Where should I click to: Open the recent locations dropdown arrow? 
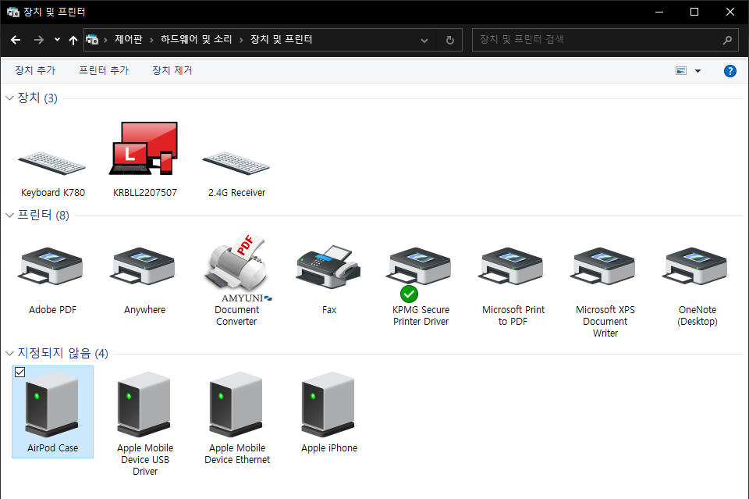[57, 40]
